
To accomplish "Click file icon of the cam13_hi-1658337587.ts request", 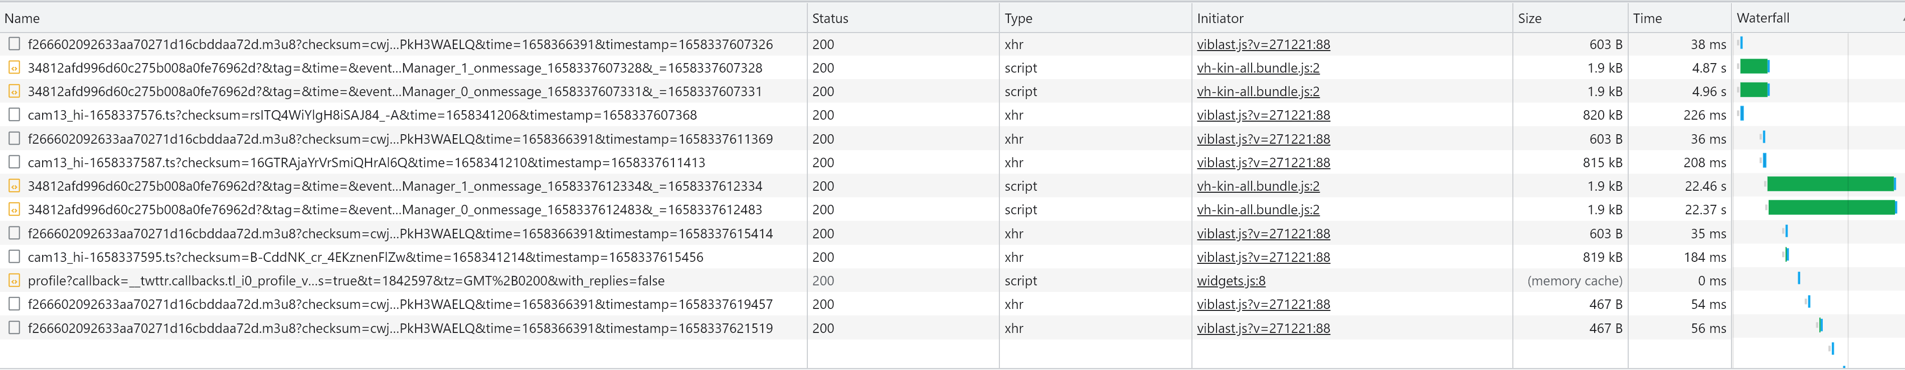I will click(14, 163).
